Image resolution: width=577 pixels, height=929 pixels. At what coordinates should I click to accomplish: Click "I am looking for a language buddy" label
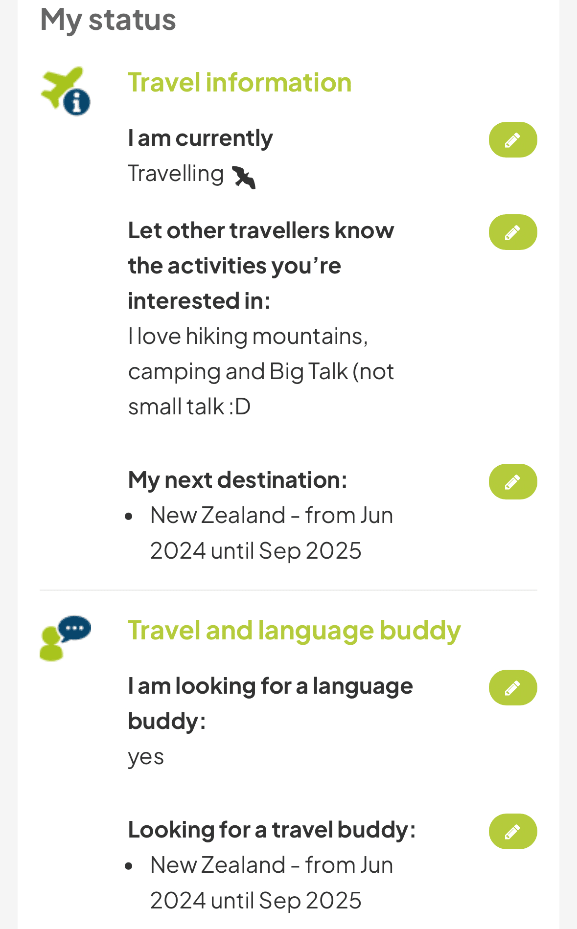[270, 703]
